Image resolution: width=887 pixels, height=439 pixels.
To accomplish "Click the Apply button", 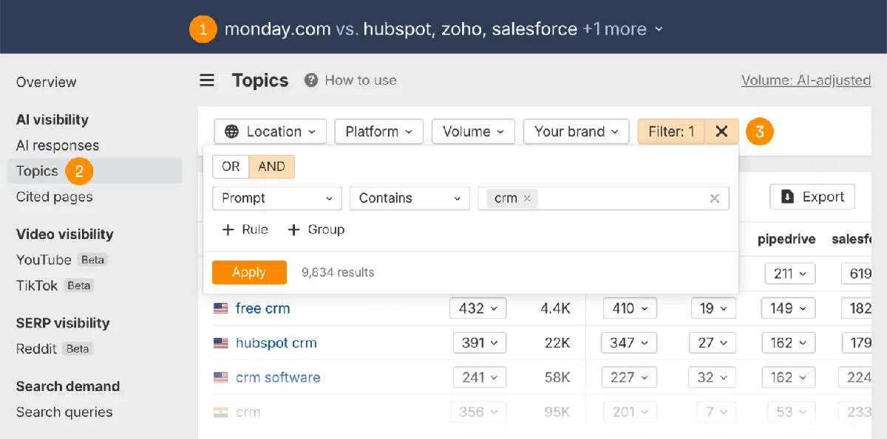I will tap(249, 272).
